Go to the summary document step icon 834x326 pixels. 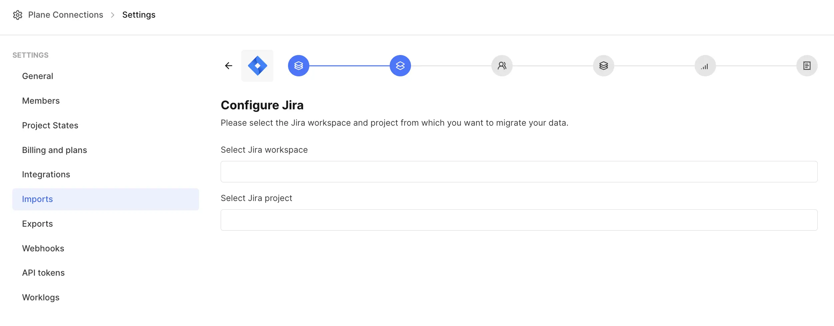(807, 66)
